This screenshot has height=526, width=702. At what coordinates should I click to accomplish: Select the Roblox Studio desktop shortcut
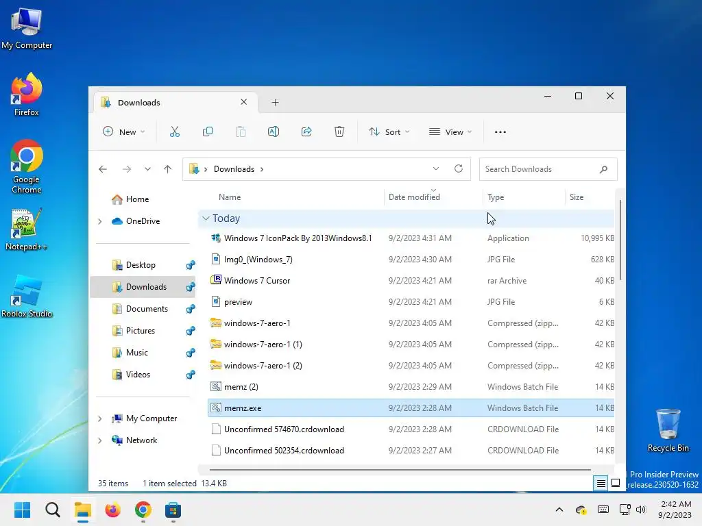point(27,296)
